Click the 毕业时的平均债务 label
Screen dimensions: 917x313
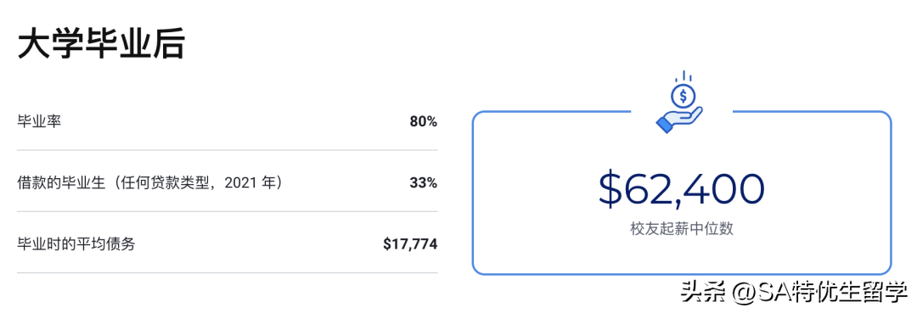(76, 243)
